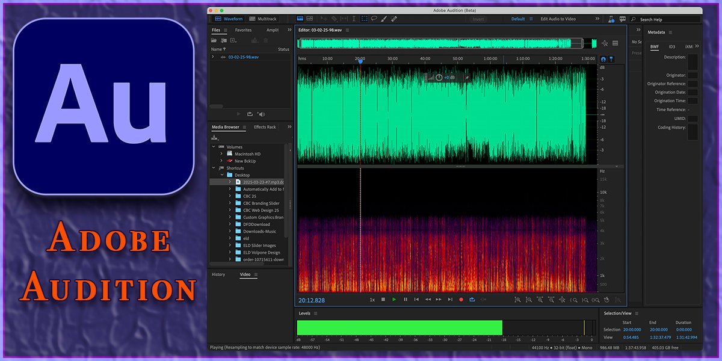This screenshot has width=722, height=361.
Task: Click the Pause button
Action: pos(405,299)
